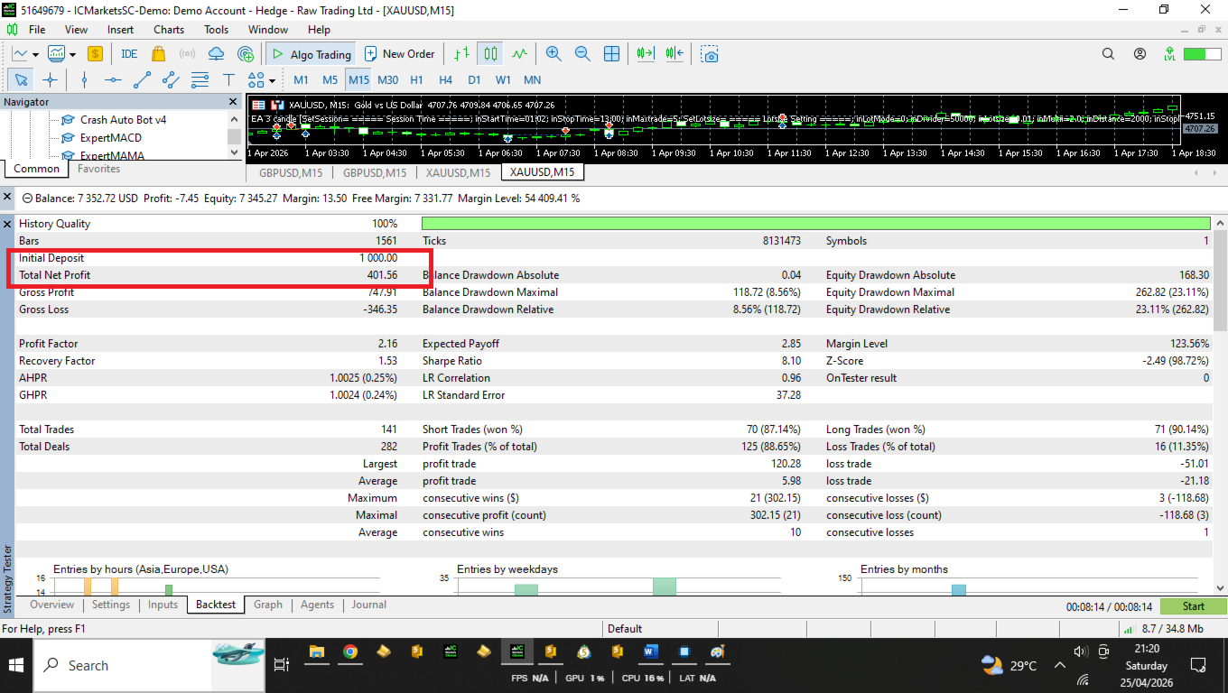This screenshot has height=693, width=1228.
Task: Set timeframe to M1
Action: pos(302,79)
